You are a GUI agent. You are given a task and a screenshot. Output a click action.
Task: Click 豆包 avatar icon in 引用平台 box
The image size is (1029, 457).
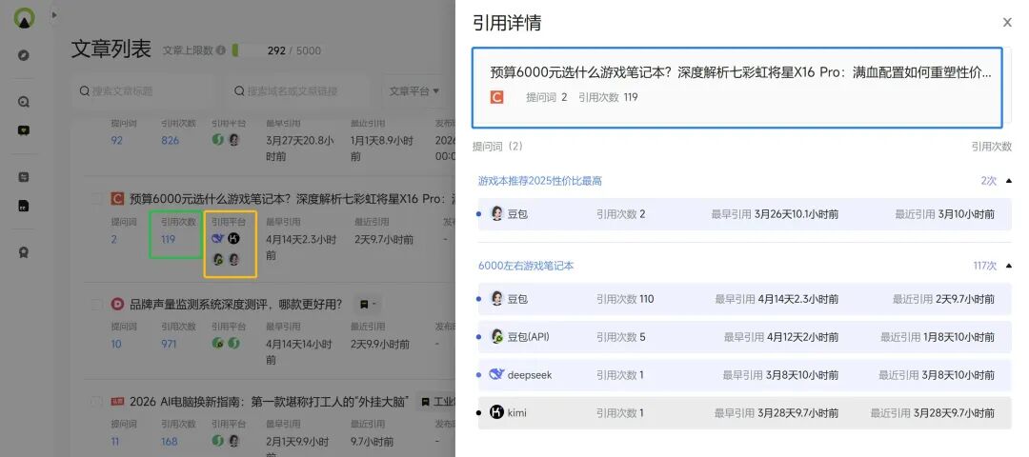coord(233,260)
